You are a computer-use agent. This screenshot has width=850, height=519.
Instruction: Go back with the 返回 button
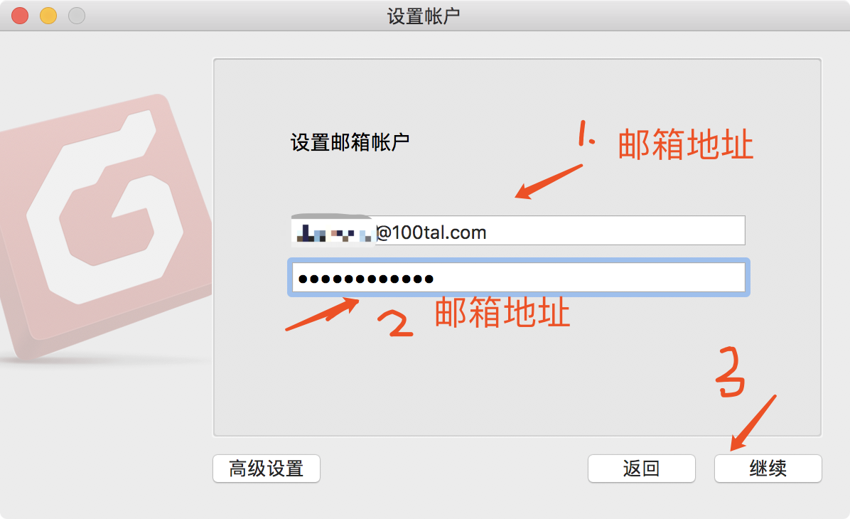coord(641,468)
